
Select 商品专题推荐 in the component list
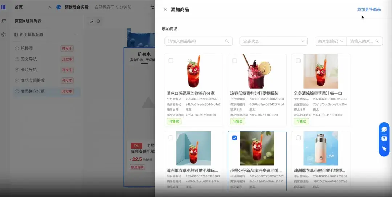pyautogui.click(x=47, y=81)
